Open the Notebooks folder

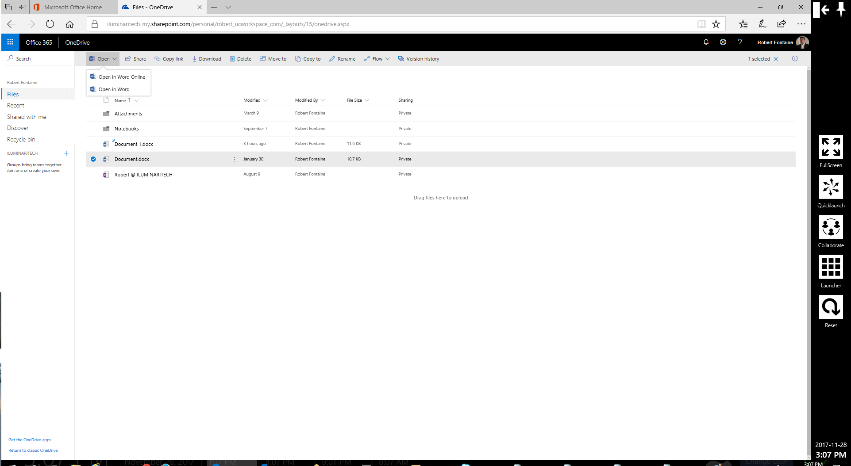click(x=127, y=129)
